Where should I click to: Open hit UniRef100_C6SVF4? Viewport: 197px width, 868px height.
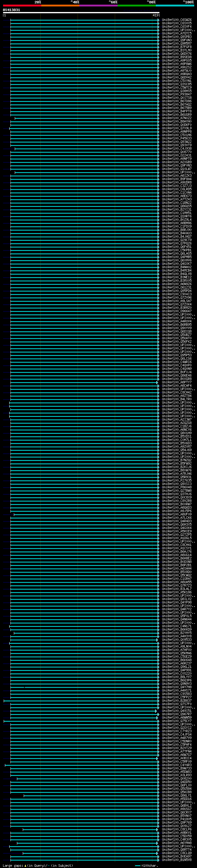coord(176,26)
